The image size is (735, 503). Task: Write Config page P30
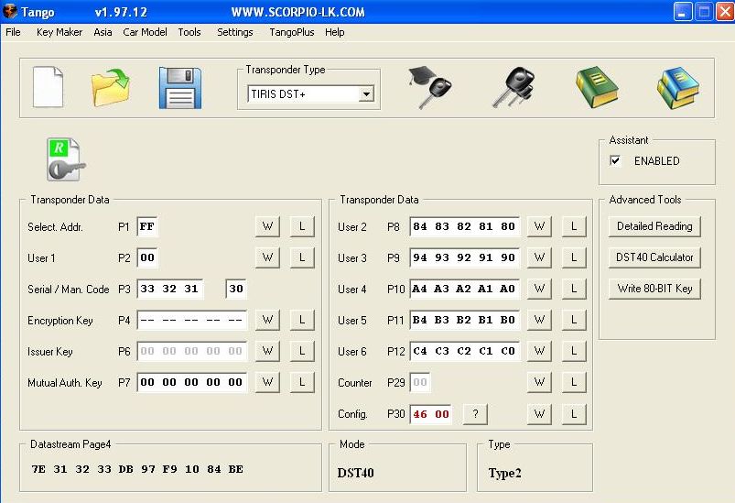539,414
